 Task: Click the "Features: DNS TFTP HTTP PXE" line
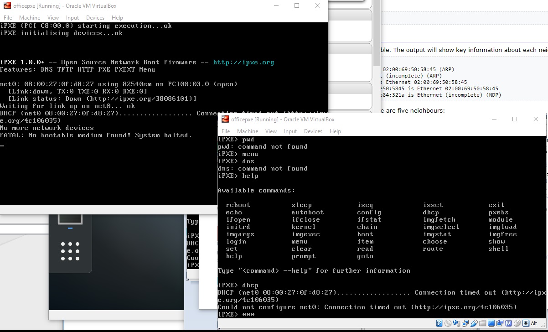pos(78,70)
